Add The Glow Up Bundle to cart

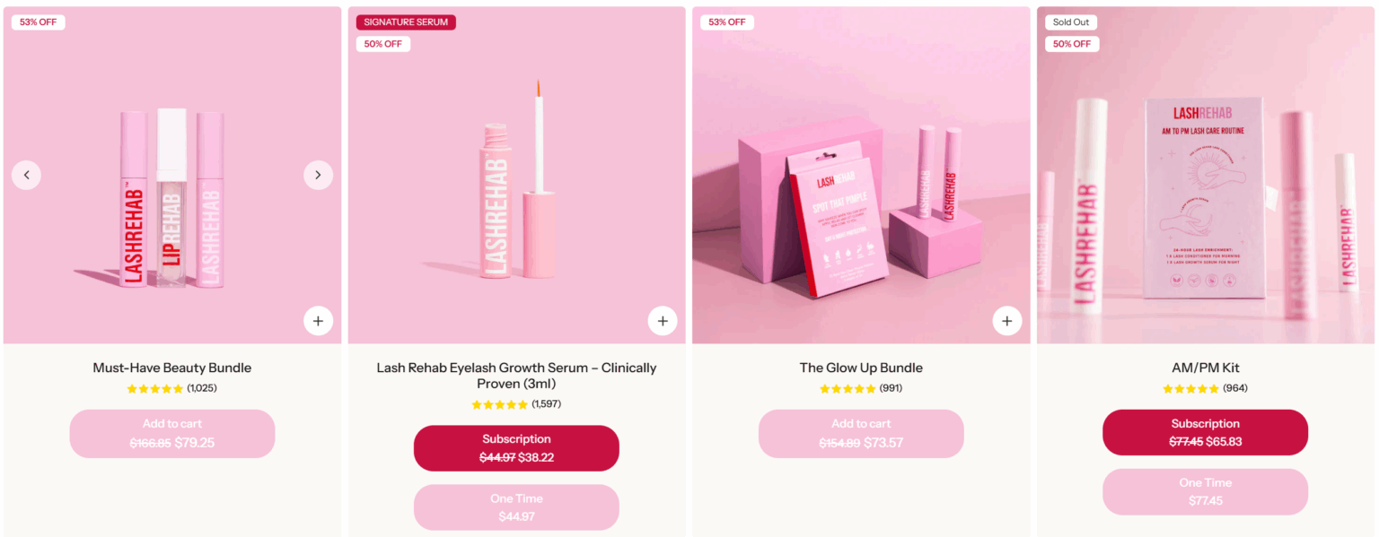(x=861, y=433)
